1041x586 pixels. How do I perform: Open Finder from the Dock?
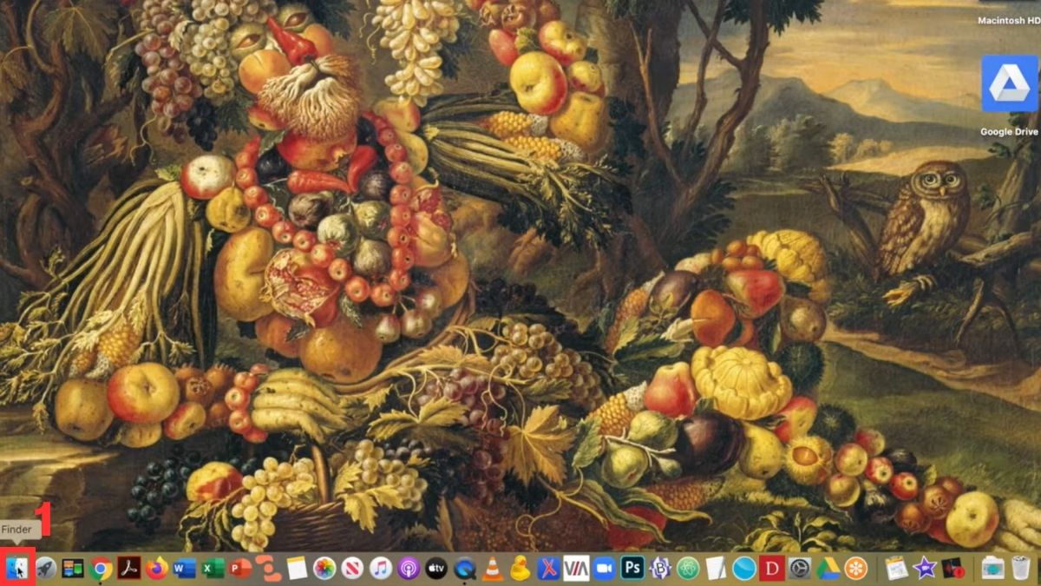pos(17,569)
